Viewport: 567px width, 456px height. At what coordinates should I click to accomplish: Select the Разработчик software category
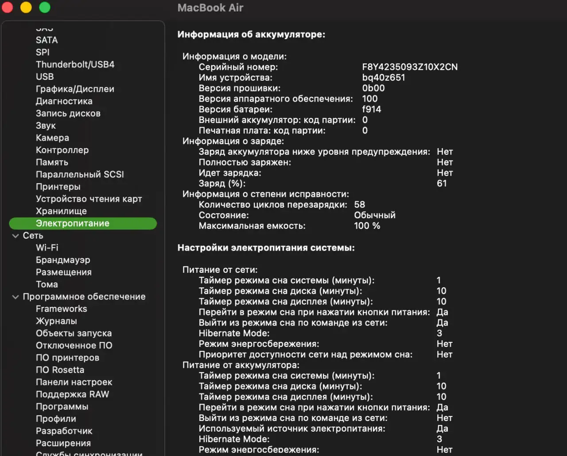pyautogui.click(x=64, y=431)
